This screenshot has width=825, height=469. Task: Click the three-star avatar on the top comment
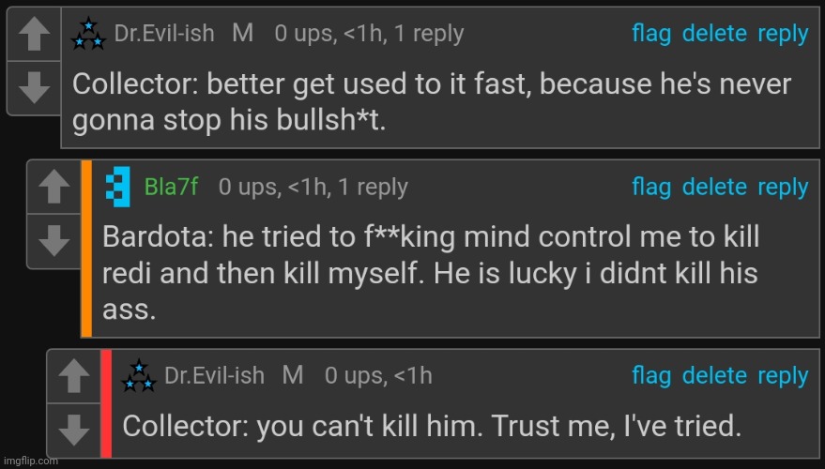coord(88,33)
